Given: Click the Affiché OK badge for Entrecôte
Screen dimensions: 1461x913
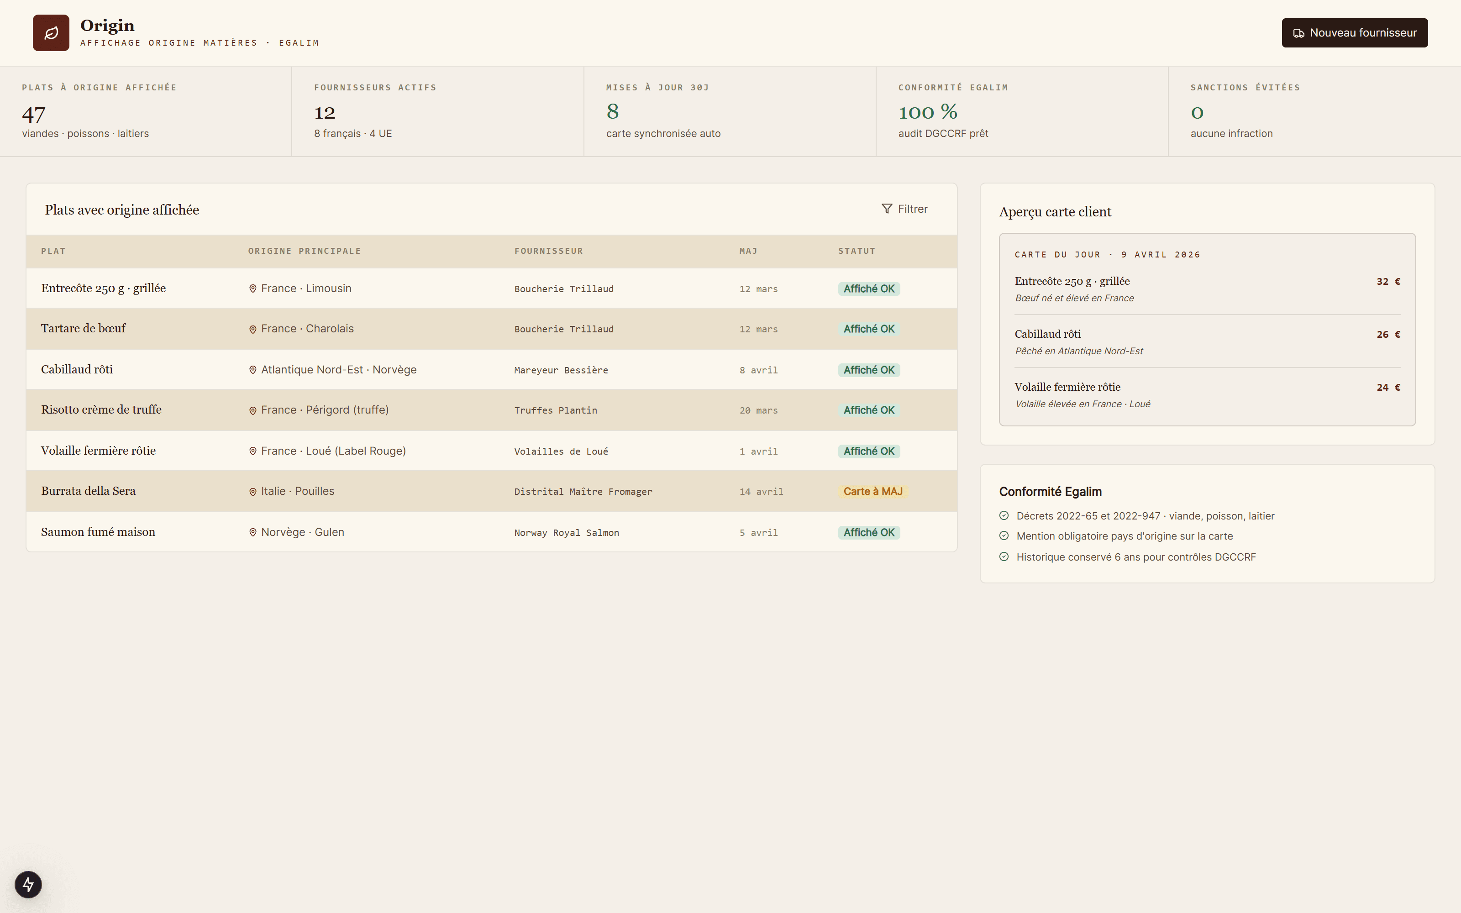Looking at the screenshot, I should 869,289.
